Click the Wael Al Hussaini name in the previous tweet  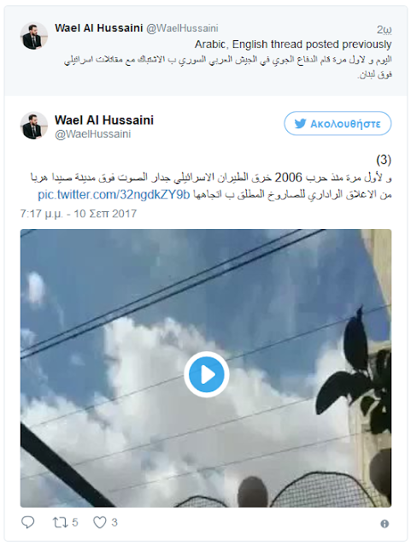pyautogui.click(x=99, y=28)
